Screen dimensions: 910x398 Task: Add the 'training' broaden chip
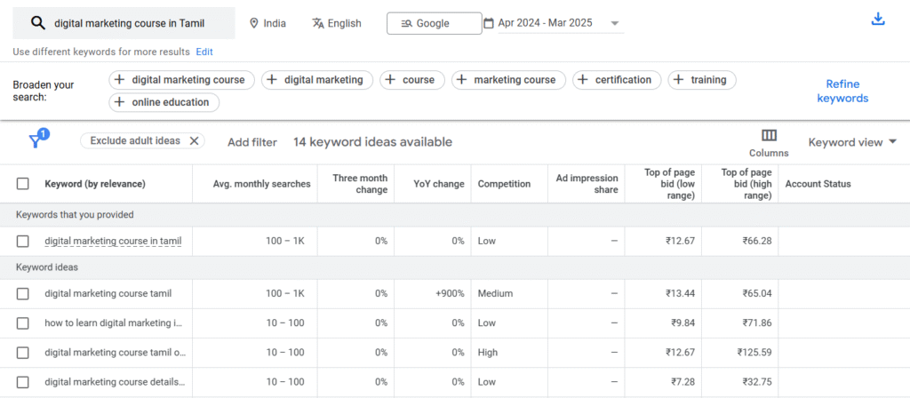(x=702, y=80)
